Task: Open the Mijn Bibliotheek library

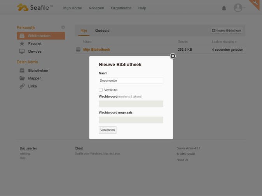Action: coord(96,50)
